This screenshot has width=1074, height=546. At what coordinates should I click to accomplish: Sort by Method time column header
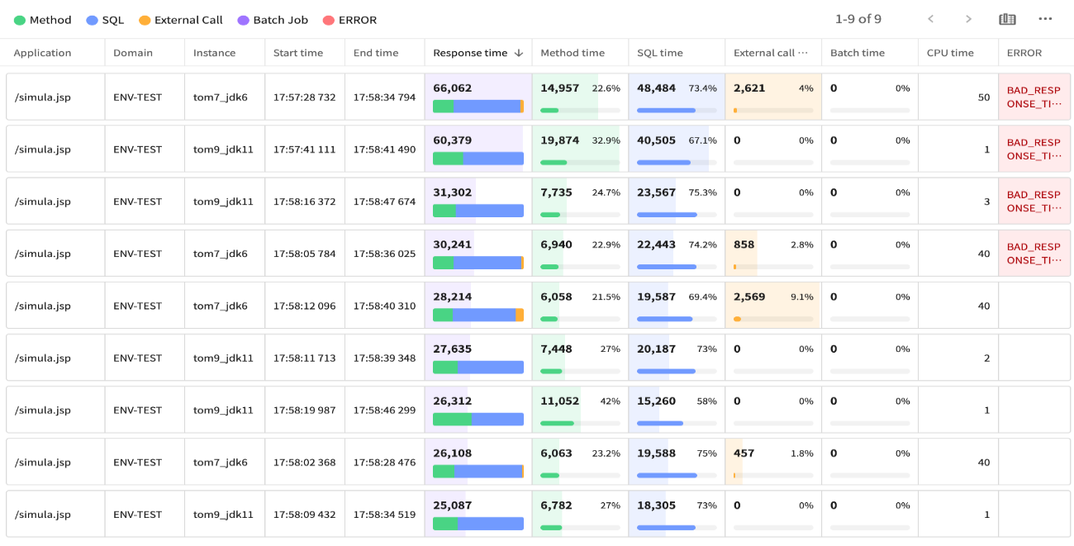(x=572, y=53)
